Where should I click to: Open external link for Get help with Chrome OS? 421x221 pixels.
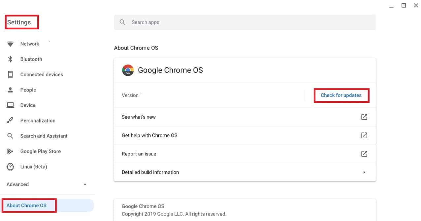[x=364, y=135]
